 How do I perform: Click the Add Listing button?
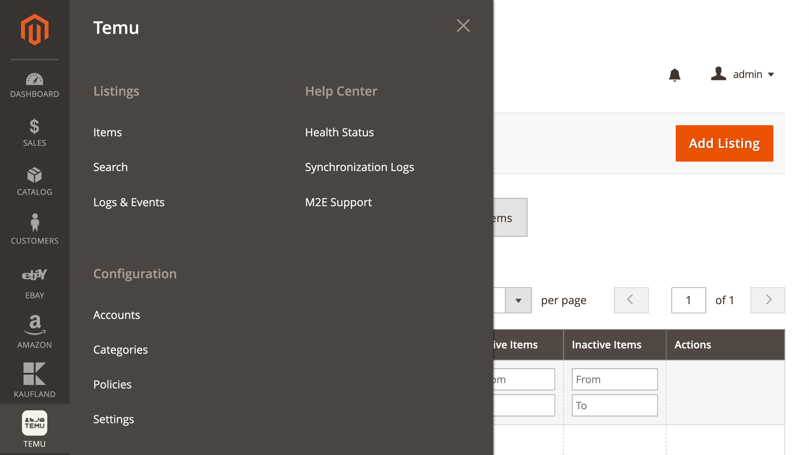point(724,143)
